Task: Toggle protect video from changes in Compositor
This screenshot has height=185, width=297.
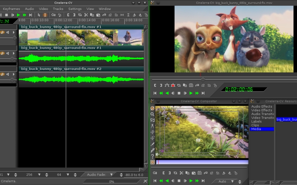Action: click(152, 108)
